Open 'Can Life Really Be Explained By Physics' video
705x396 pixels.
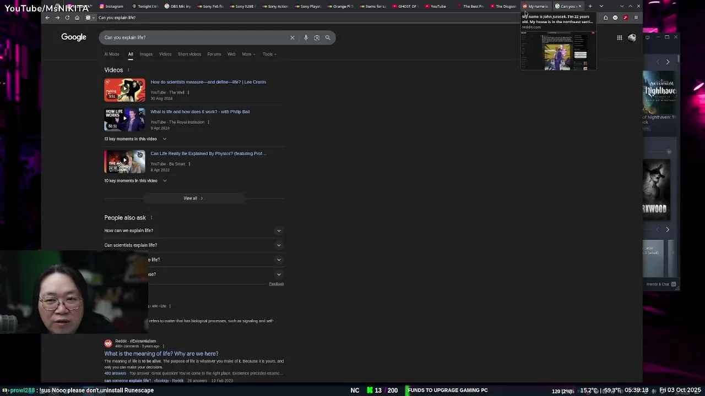[x=208, y=153]
